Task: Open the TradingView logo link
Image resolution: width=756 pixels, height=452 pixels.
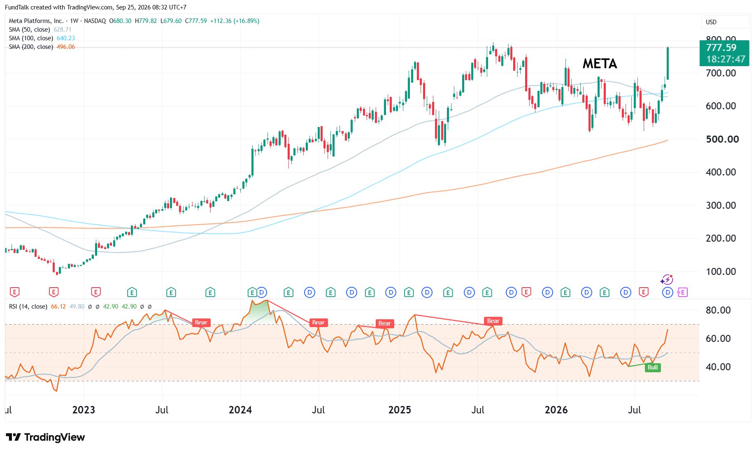Action: point(45,437)
